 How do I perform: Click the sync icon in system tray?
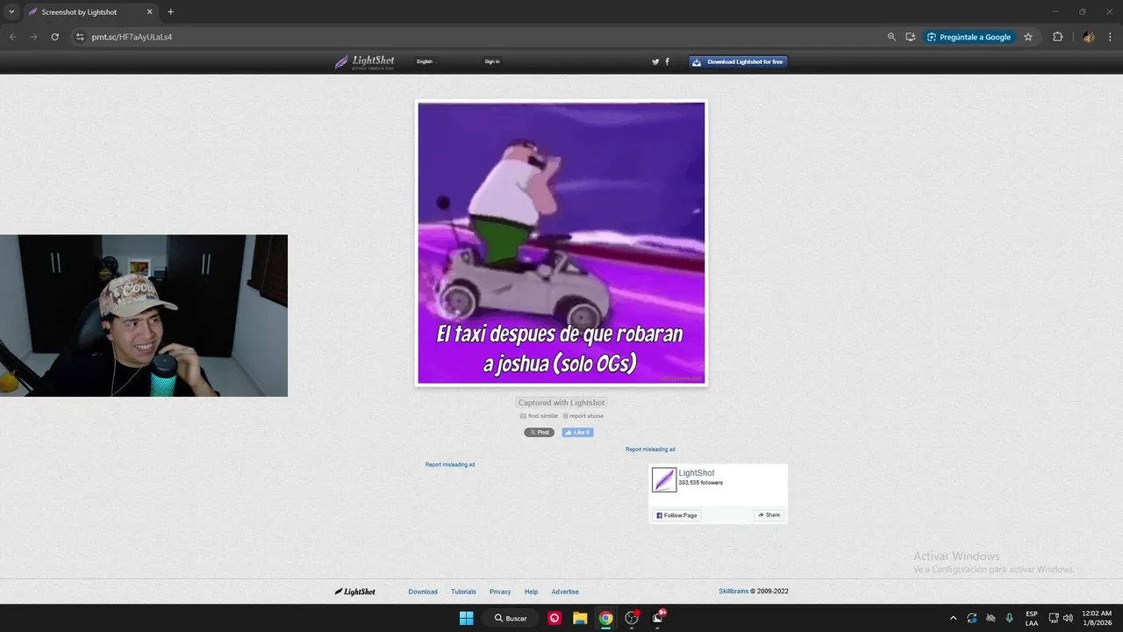point(972,618)
